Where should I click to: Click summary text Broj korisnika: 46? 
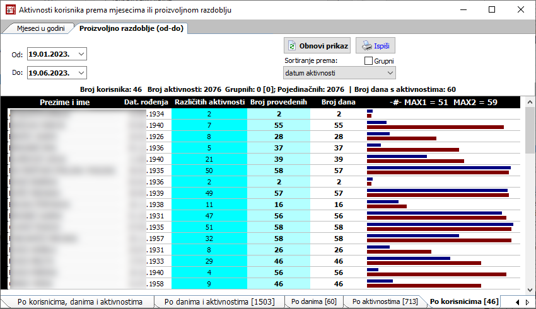[x=111, y=89]
